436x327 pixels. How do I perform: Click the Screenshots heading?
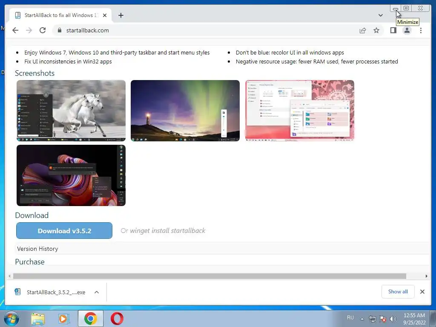[35, 73]
